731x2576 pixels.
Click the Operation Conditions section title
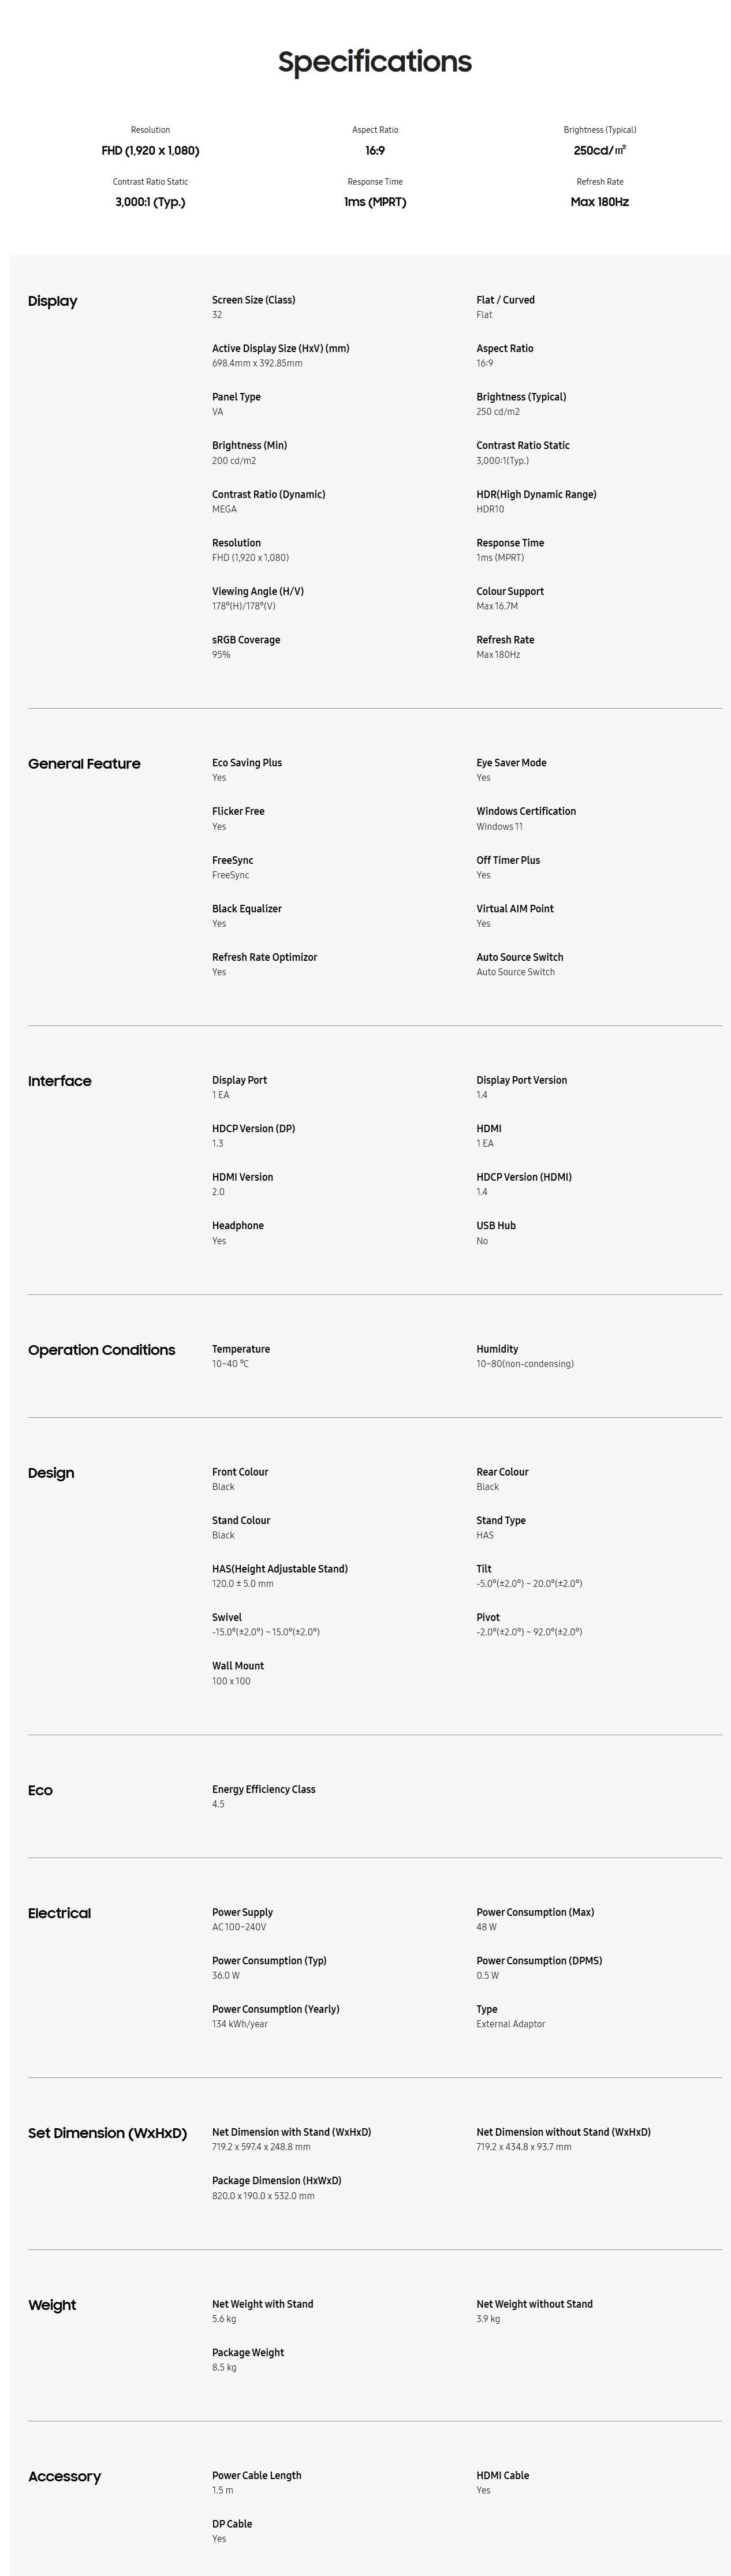(x=101, y=1350)
